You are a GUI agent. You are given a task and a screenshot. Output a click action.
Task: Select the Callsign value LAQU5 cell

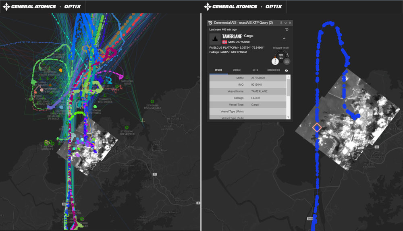click(256, 98)
